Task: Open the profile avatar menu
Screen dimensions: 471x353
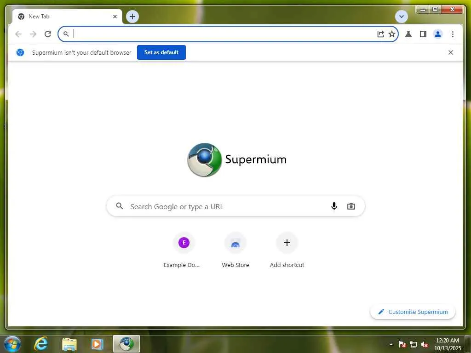Action: (x=438, y=34)
